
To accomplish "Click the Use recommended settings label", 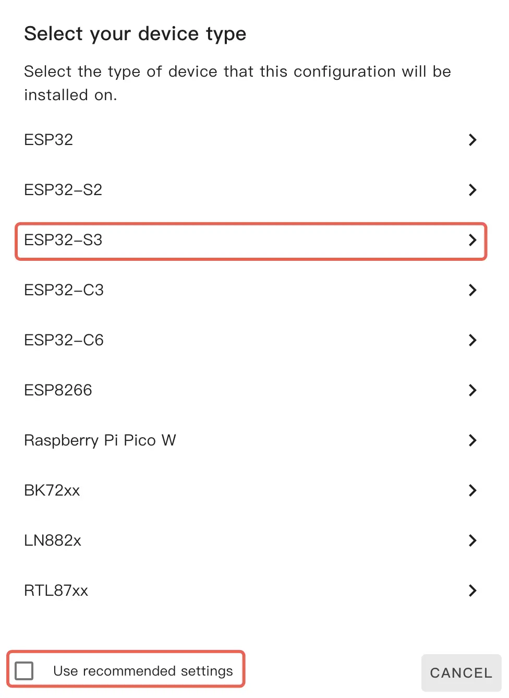I will click(x=143, y=671).
